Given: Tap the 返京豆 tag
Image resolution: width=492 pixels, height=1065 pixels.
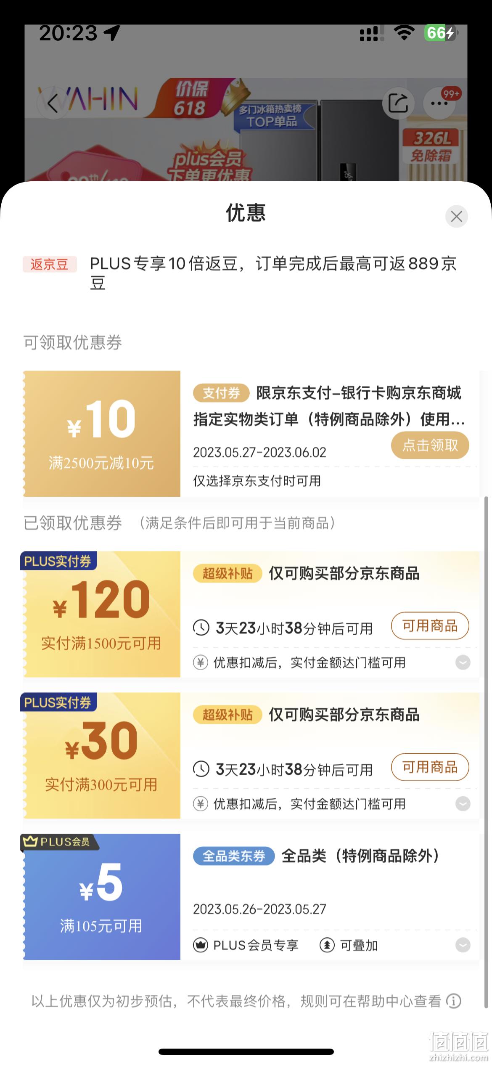Looking at the screenshot, I should point(50,264).
